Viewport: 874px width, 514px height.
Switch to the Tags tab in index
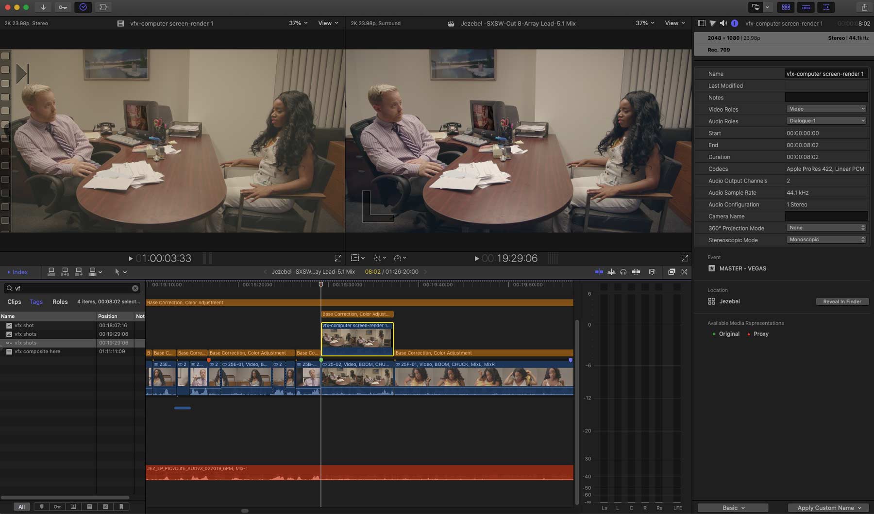coord(36,301)
